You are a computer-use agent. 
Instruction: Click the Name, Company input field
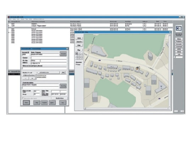pos(45,54)
